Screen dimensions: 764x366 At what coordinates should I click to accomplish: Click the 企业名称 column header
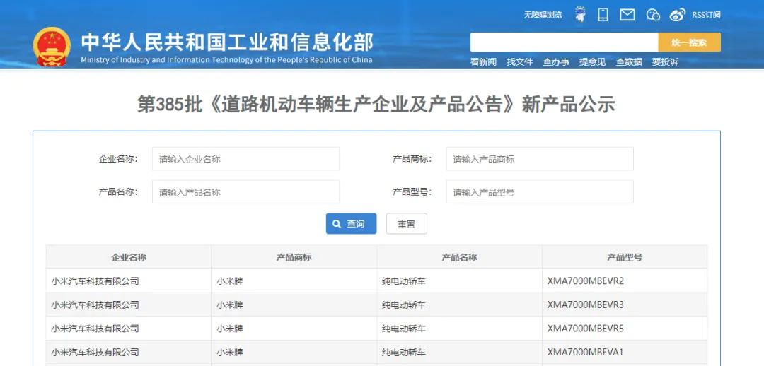click(129, 257)
